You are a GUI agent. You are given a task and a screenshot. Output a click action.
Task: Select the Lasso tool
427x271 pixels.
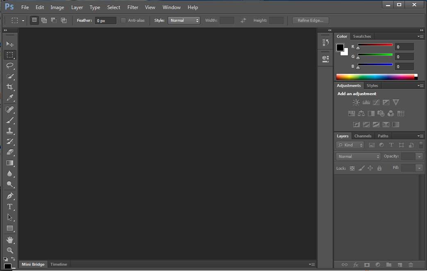pyautogui.click(x=10, y=66)
